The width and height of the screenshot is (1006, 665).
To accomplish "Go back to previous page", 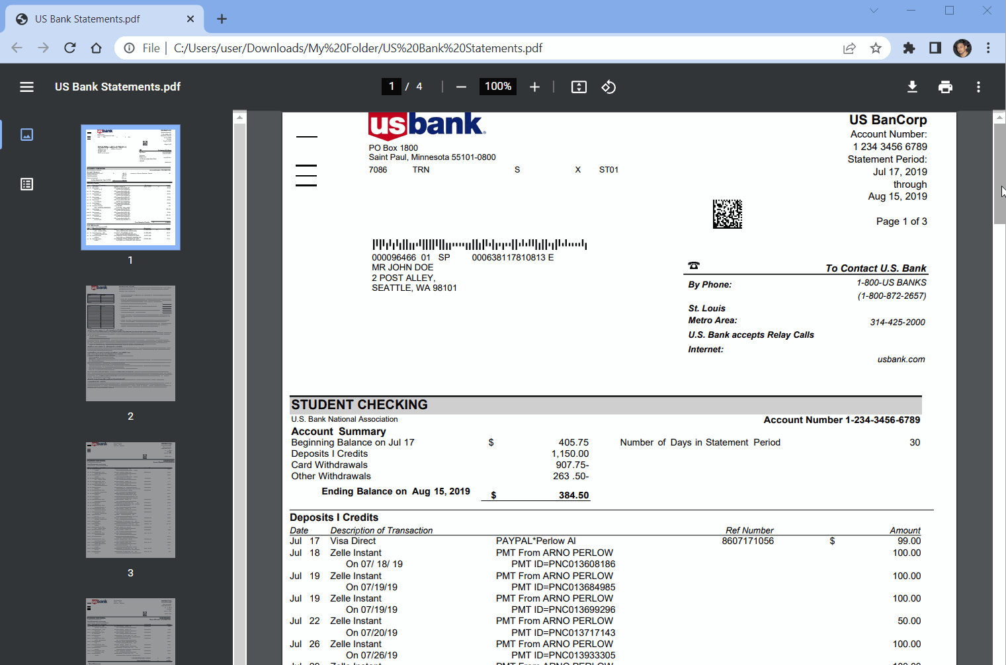I will pyautogui.click(x=17, y=48).
